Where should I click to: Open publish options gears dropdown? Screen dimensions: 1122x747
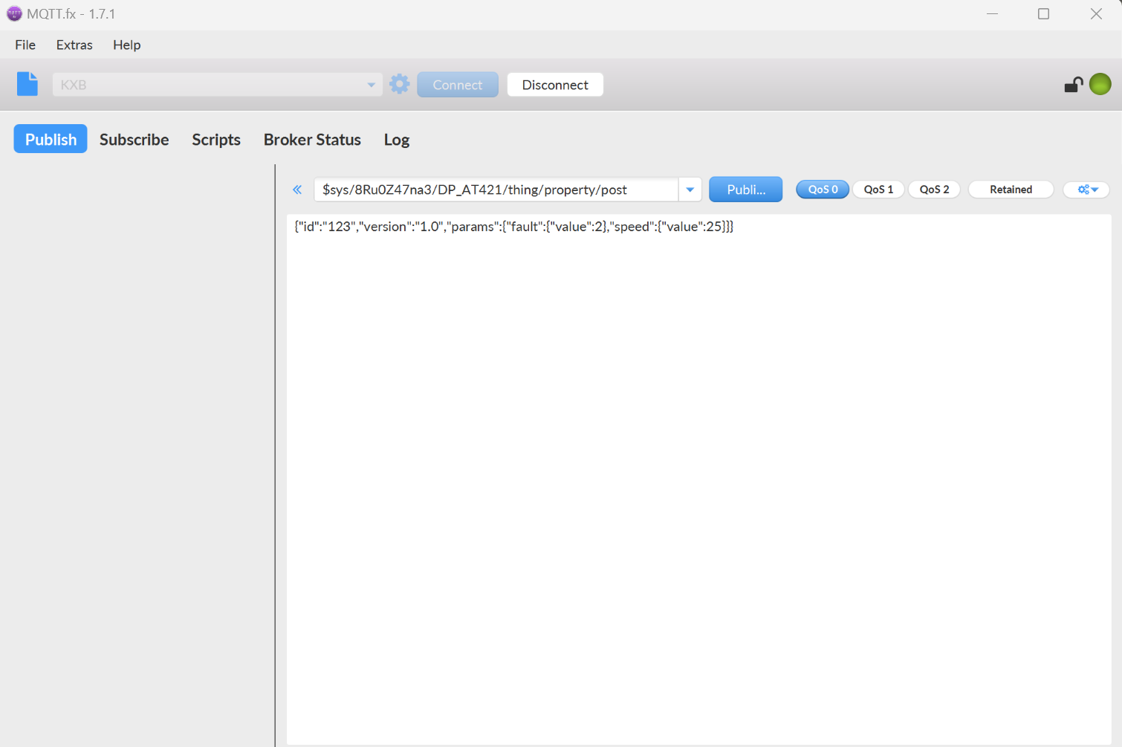coord(1086,190)
